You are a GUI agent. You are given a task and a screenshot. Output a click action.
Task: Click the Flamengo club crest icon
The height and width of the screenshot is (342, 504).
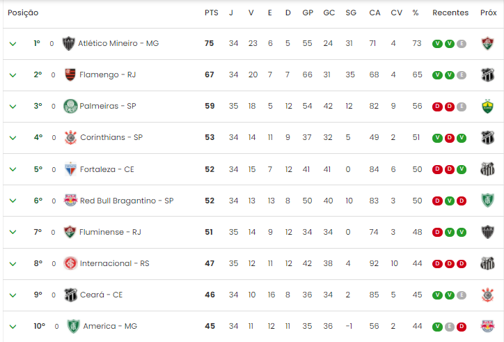(70, 75)
